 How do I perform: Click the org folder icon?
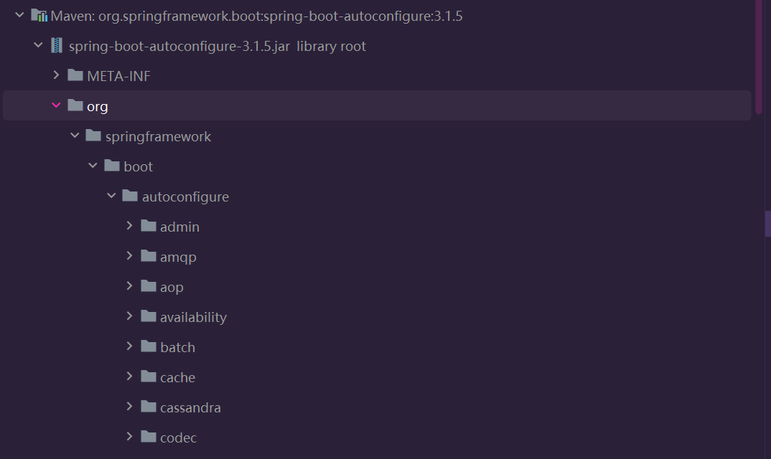point(75,105)
